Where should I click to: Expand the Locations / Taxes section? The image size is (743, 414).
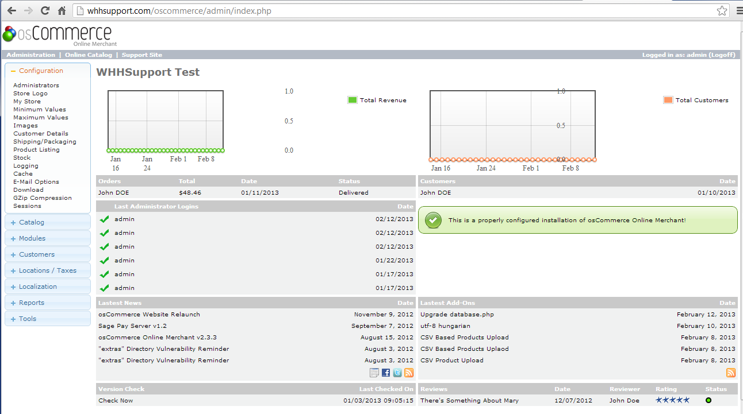pyautogui.click(x=47, y=270)
